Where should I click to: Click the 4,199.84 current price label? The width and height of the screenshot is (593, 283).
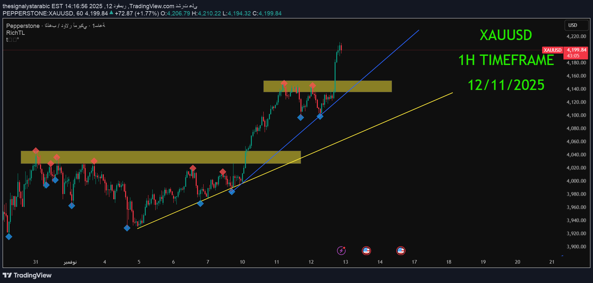577,50
